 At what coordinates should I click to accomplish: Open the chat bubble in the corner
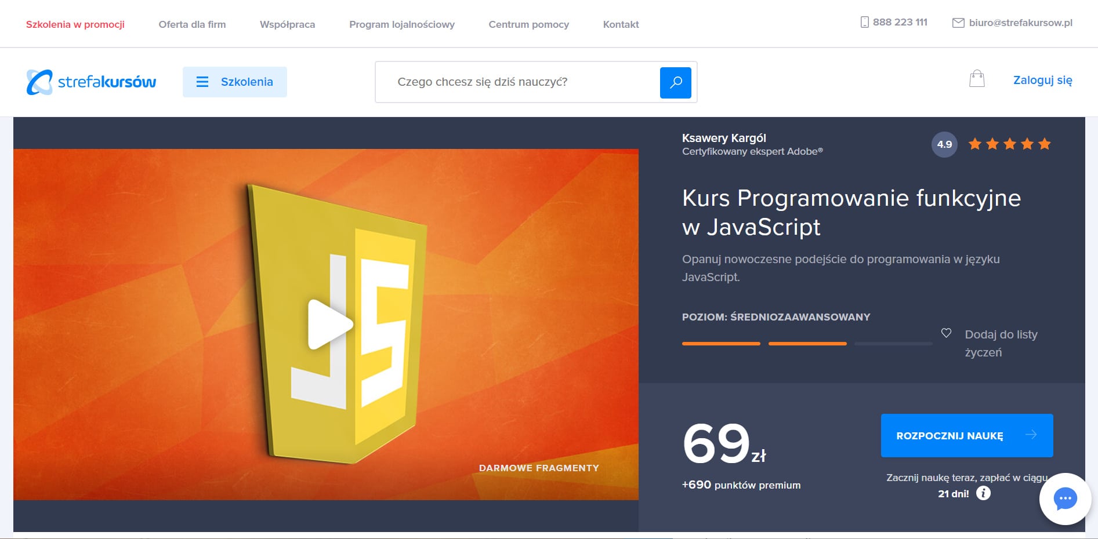point(1065,498)
